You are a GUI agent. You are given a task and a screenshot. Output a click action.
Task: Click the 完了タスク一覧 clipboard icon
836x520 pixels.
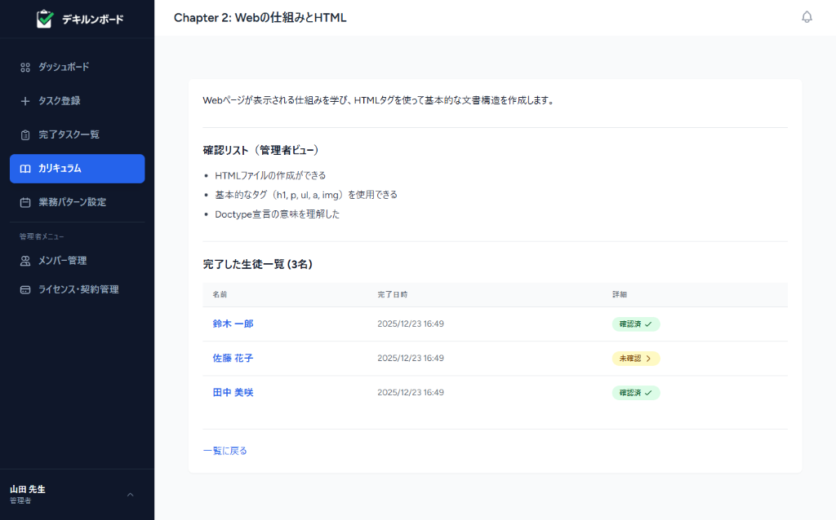[24, 134]
